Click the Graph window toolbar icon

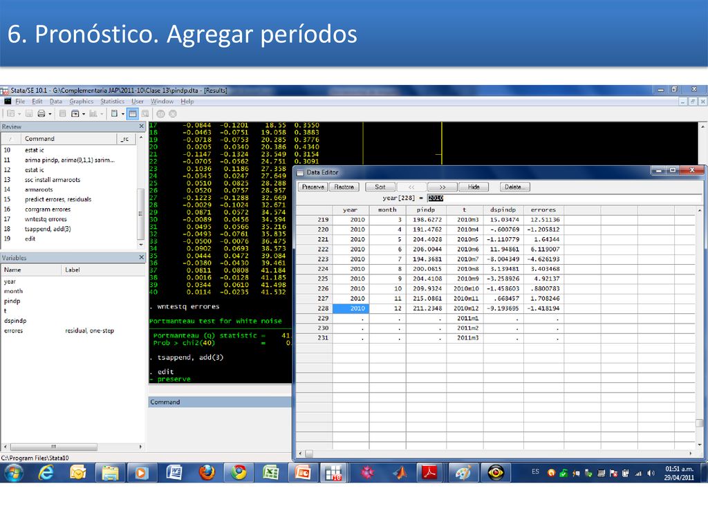pos(93,114)
